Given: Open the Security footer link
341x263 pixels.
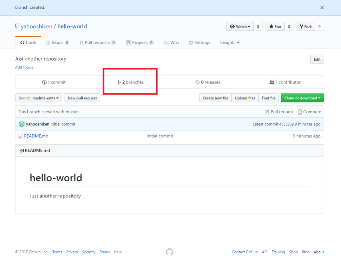Looking at the screenshot, I should point(89,252).
